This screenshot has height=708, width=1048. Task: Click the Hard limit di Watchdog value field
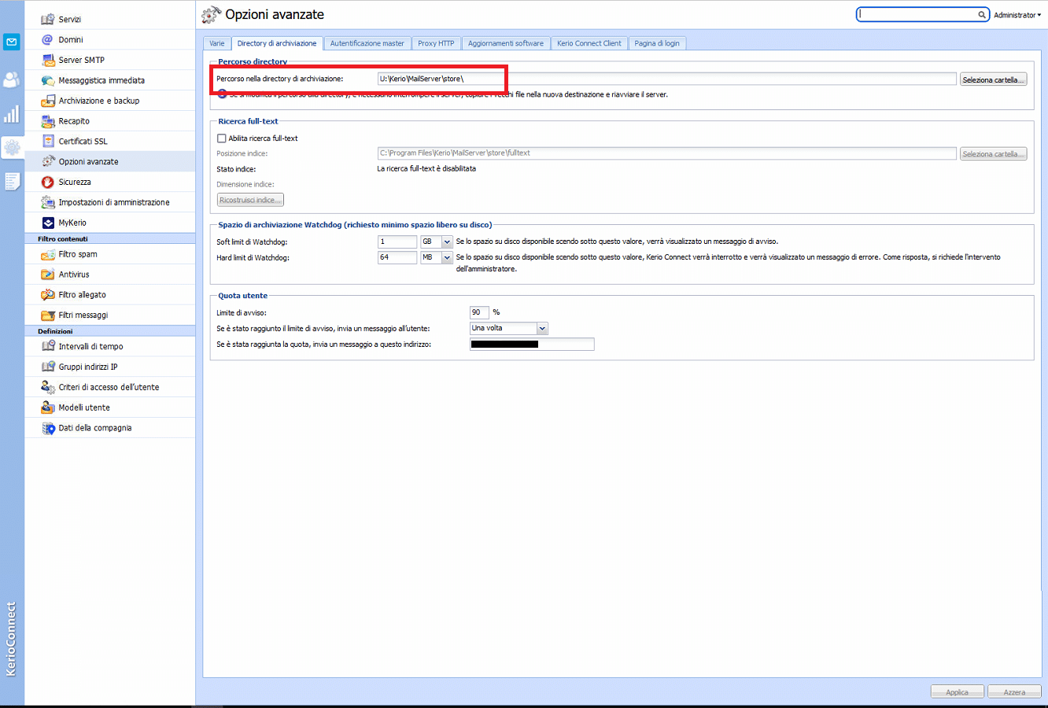pos(397,257)
